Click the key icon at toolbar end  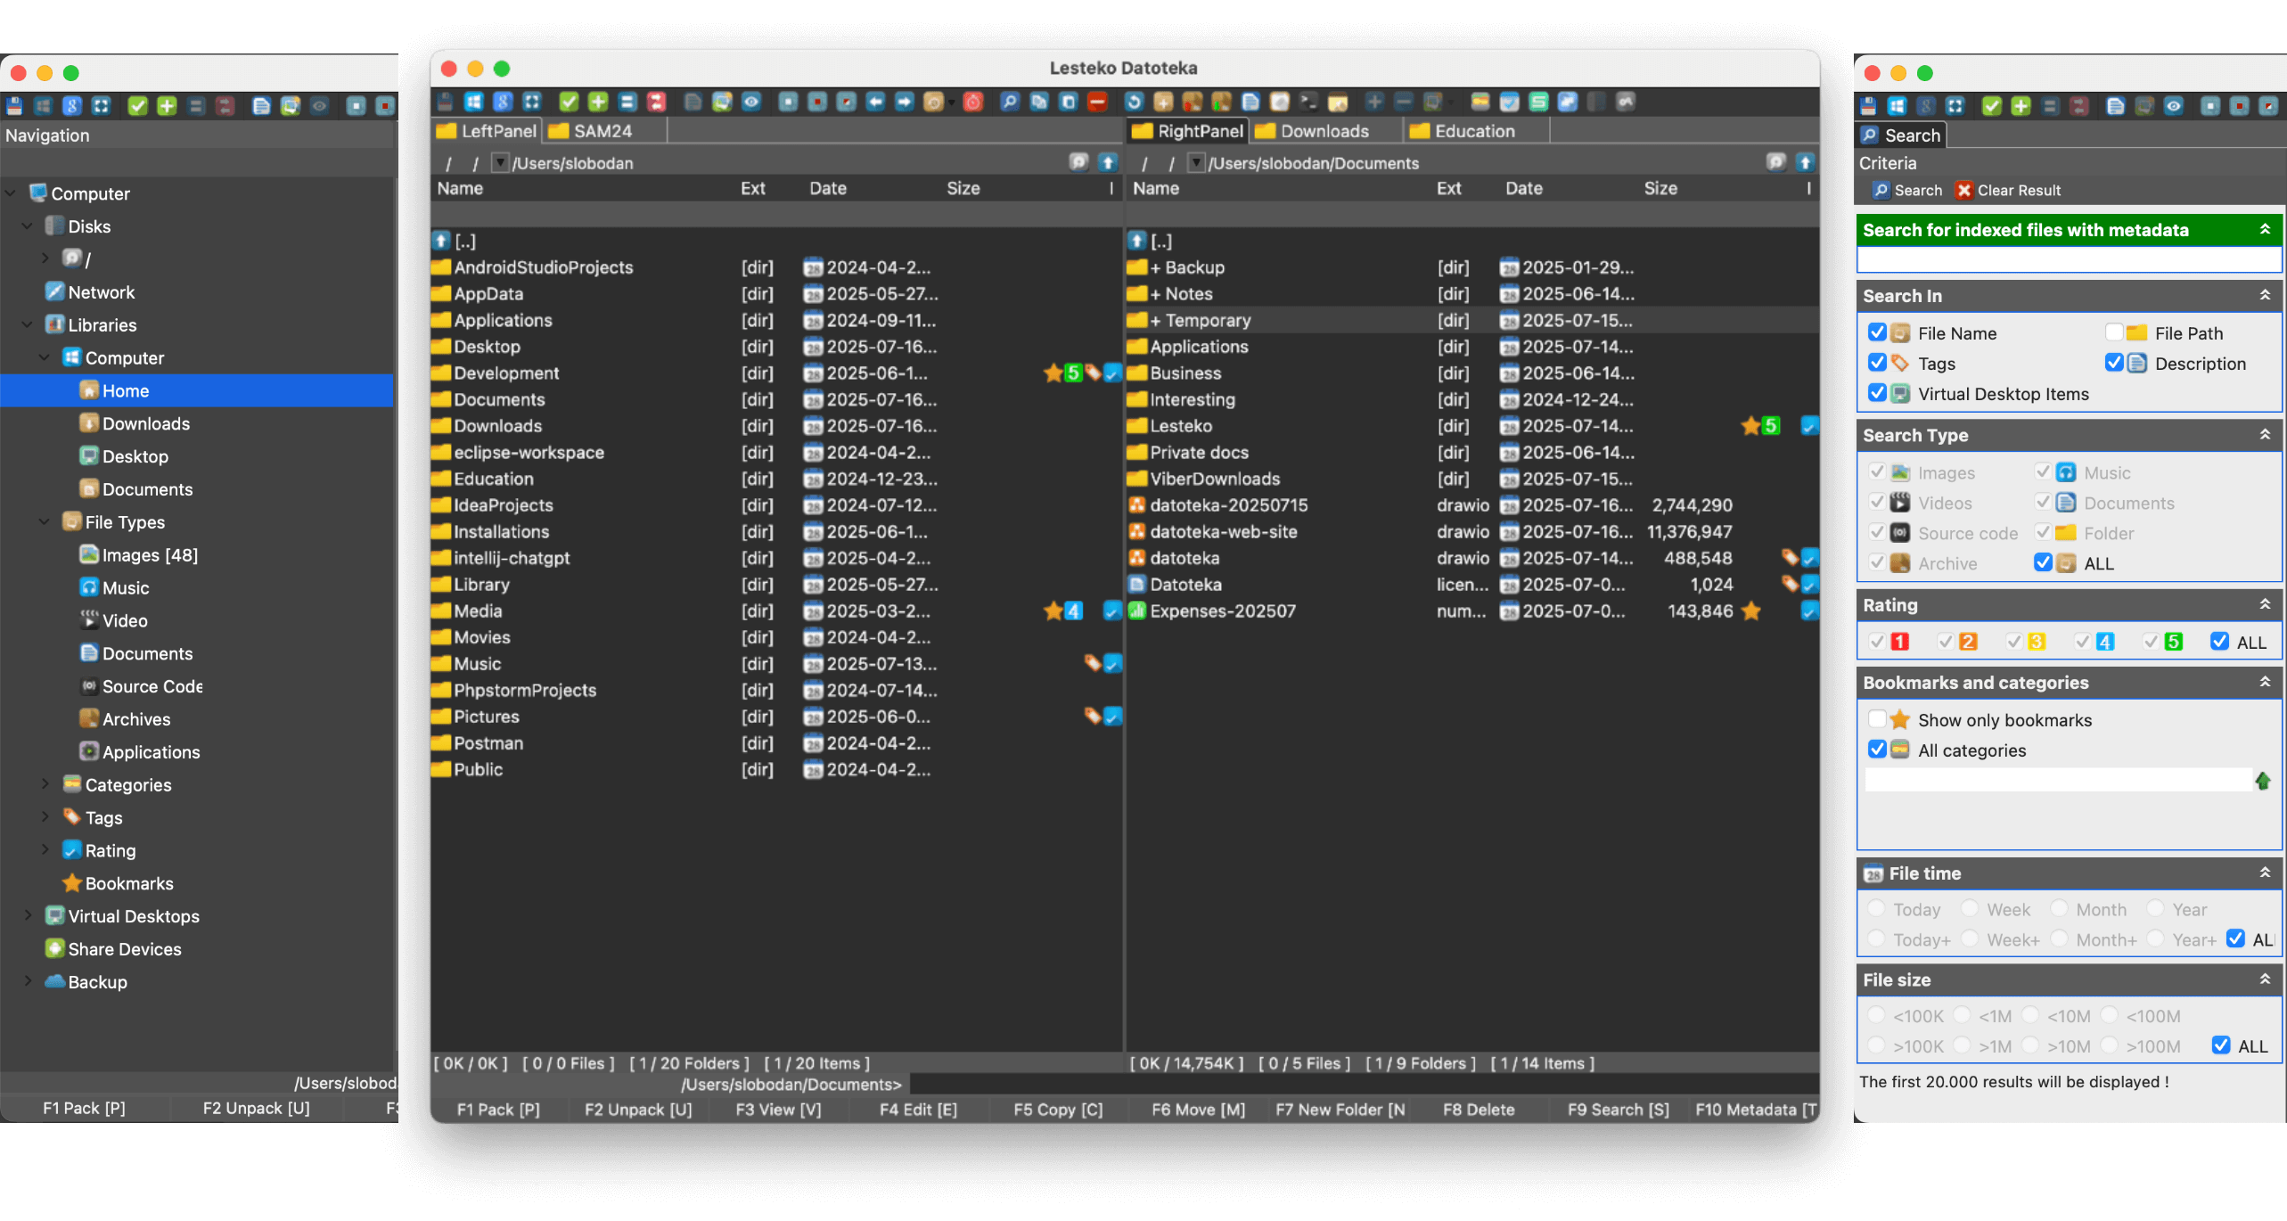[x=1627, y=102]
